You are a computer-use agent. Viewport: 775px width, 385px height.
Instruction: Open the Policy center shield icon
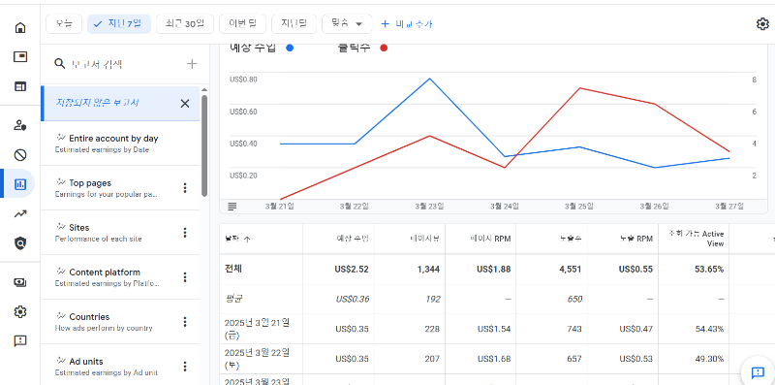[20, 243]
